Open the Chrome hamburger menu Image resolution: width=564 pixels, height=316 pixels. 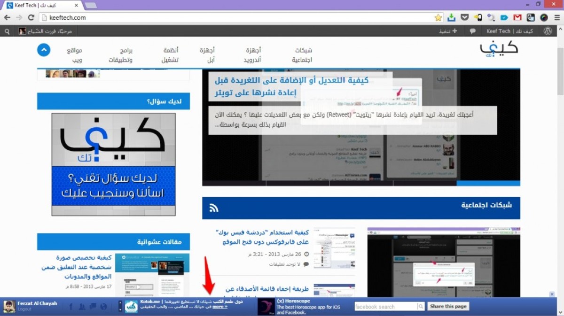(x=557, y=17)
